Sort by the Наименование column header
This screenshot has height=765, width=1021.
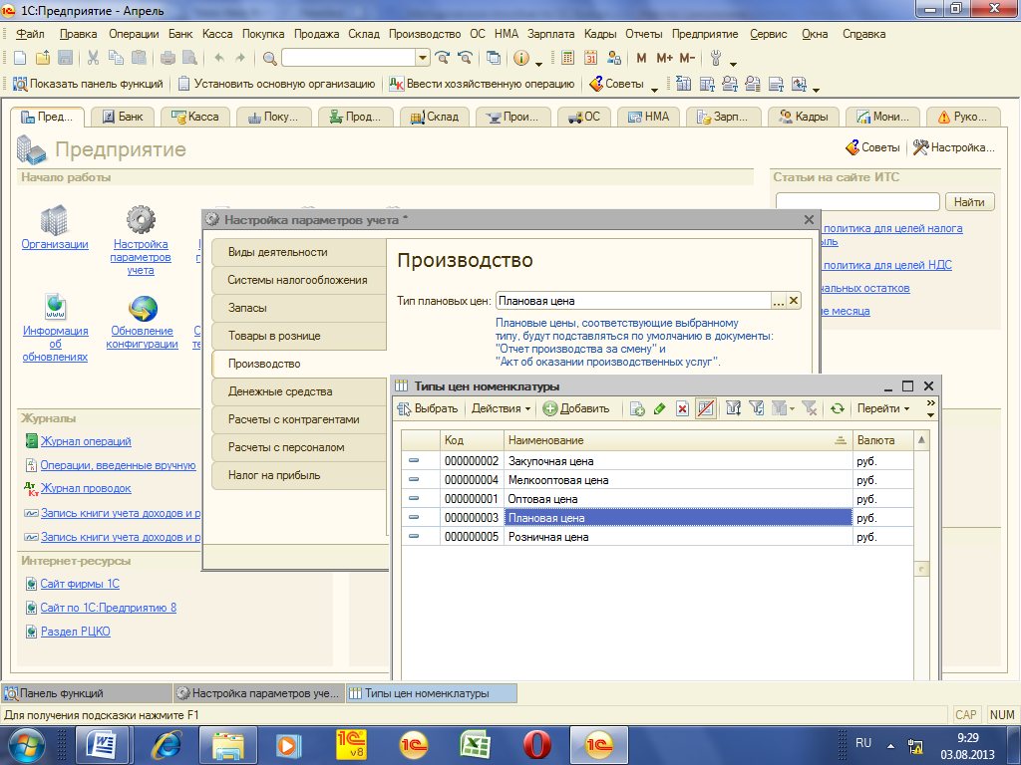click(x=678, y=440)
